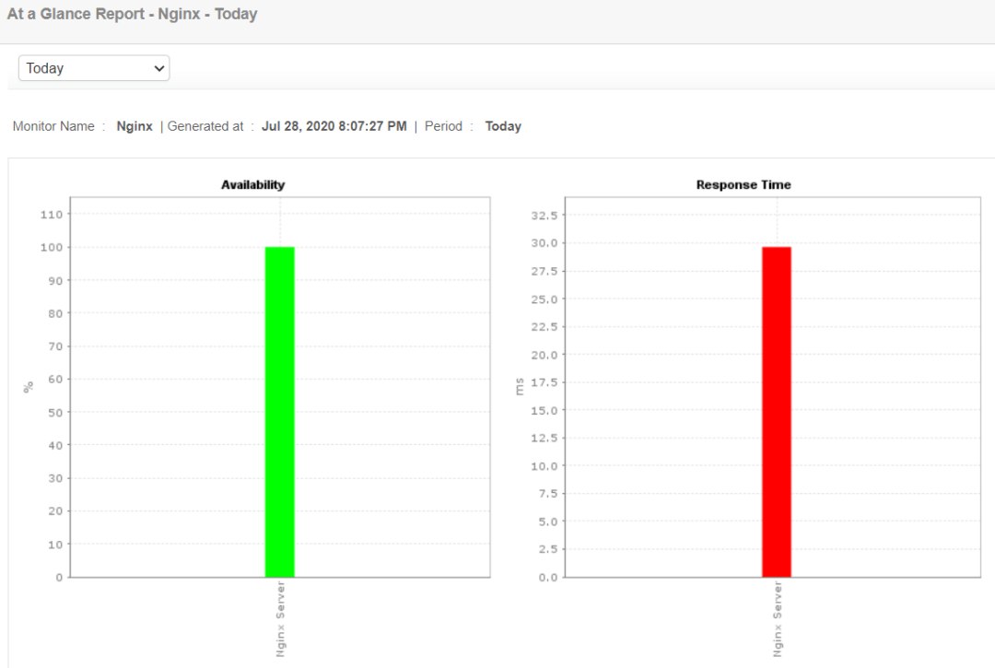Click the ms axis label on Response Time chart
This screenshot has width=995, height=668.
pyautogui.click(x=520, y=387)
